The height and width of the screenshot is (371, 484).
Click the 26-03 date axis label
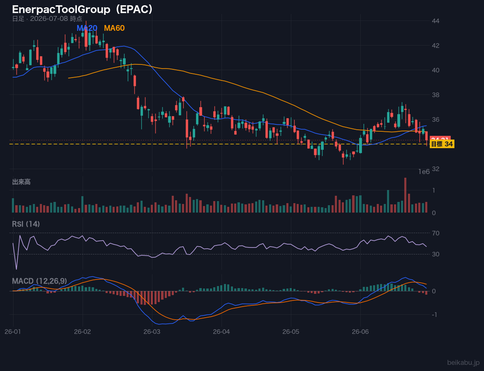pos(152,332)
